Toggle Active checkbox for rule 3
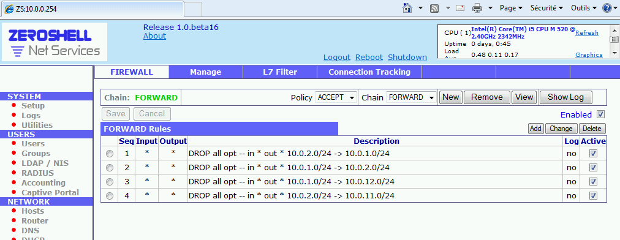 point(593,181)
